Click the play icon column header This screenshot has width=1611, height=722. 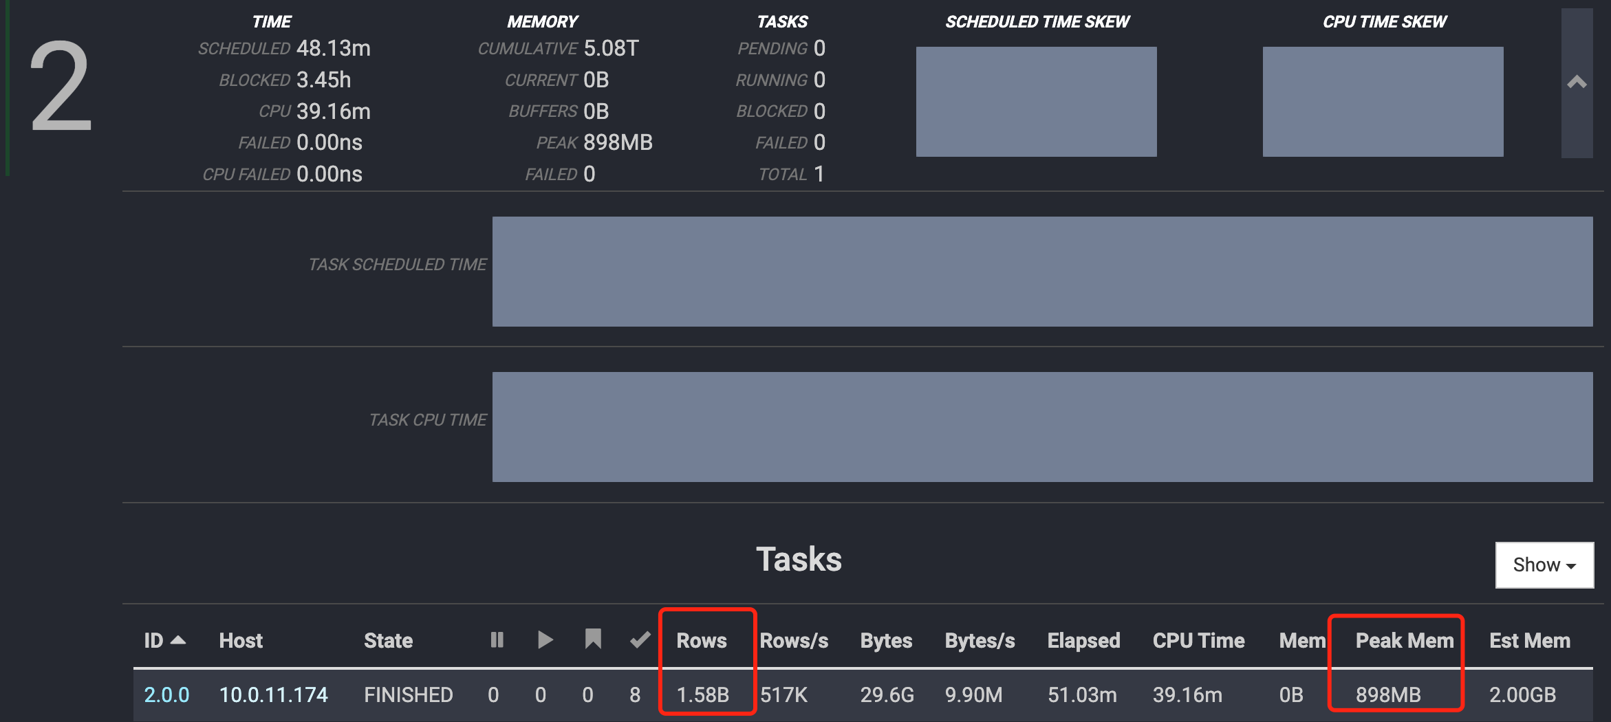click(545, 640)
